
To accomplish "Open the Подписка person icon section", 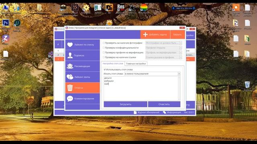I will coord(70,55).
